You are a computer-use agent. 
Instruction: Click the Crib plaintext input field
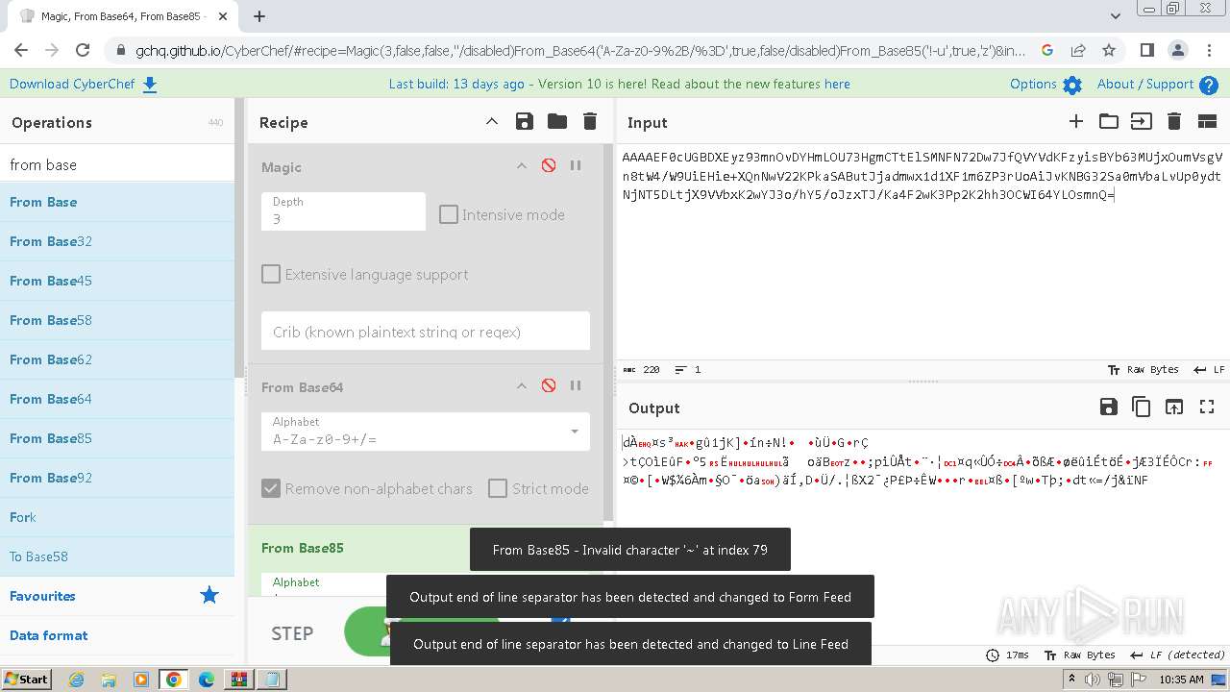point(426,332)
